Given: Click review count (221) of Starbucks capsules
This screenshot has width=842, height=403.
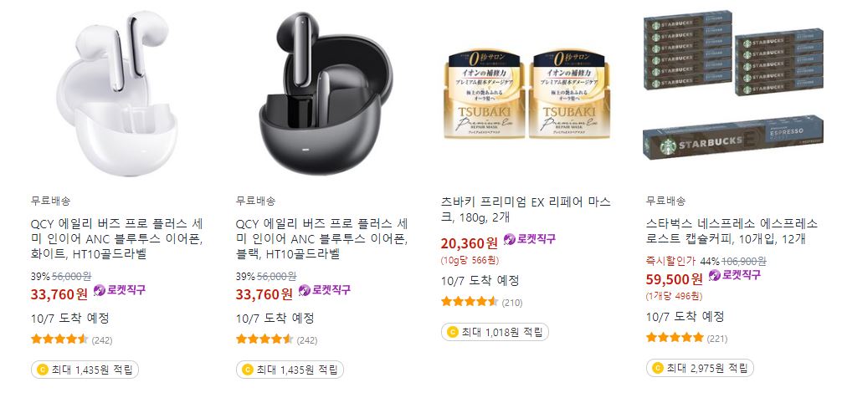Looking at the screenshot, I should click(x=717, y=339).
